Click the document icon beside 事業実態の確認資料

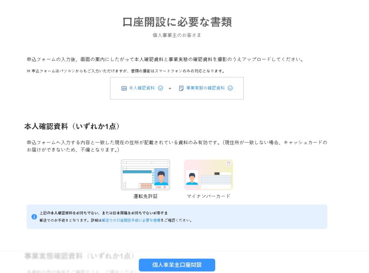coord(181,88)
